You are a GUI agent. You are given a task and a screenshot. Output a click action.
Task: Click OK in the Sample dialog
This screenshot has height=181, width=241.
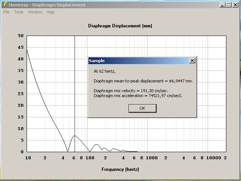(x=142, y=108)
